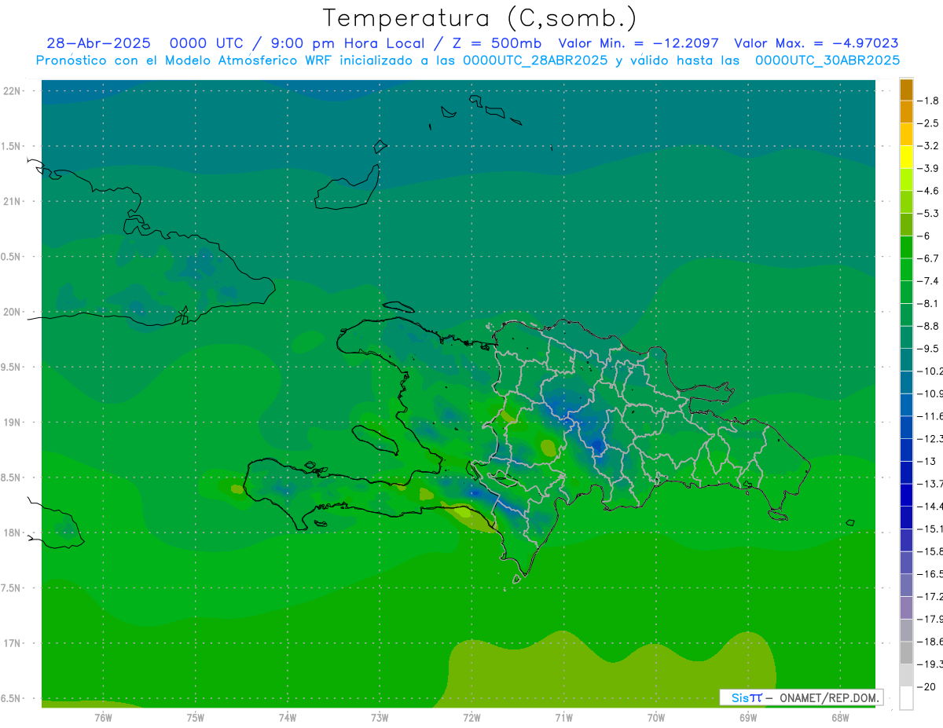Click the title 'Temperatura (C,somb.)'

coord(480,18)
